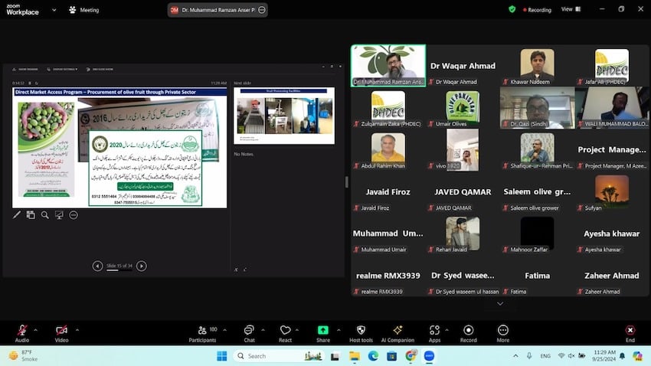
Task: Click the green Share screen icon
Action: (x=323, y=330)
